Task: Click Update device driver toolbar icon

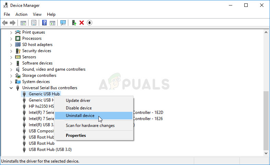Action: (x=74, y=23)
